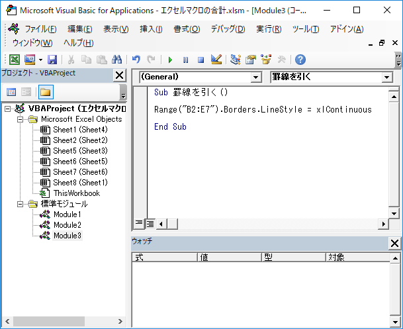Toggle folders view in project panel
Screen dimensions: 403x329
[45, 91]
